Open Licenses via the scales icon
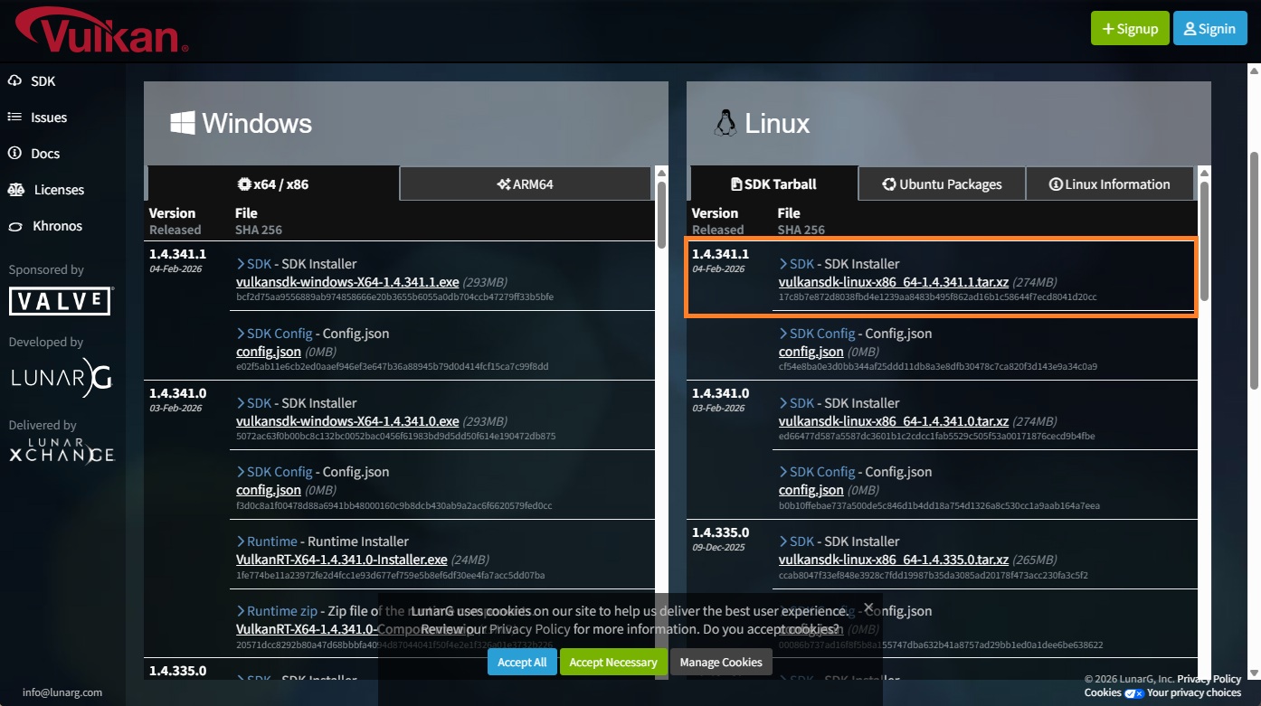 15,190
